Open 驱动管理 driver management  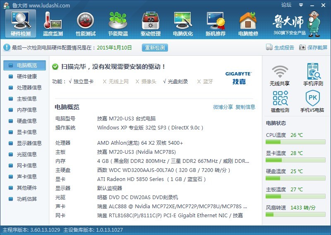tap(151, 23)
